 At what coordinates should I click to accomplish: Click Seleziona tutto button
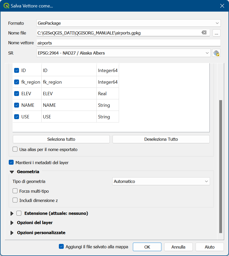(x=61, y=139)
